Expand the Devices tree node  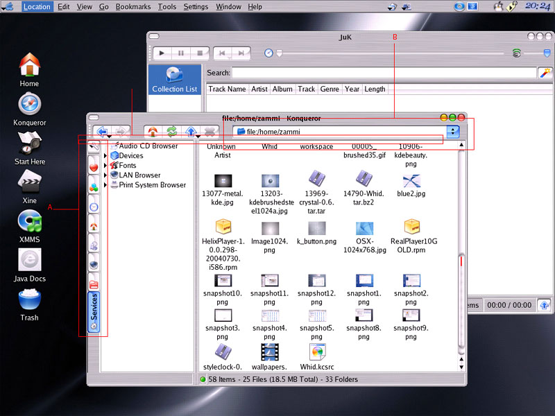point(105,155)
